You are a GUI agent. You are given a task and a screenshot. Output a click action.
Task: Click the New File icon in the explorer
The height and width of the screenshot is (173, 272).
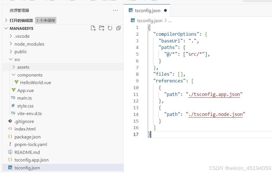coord(93,28)
